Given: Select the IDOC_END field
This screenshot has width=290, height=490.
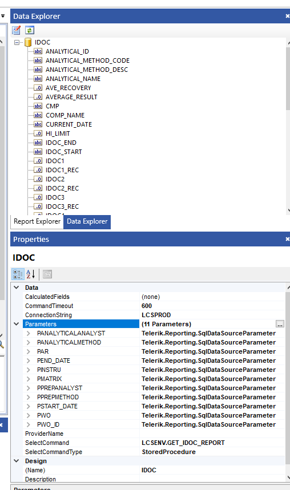Looking at the screenshot, I should point(61,143).
